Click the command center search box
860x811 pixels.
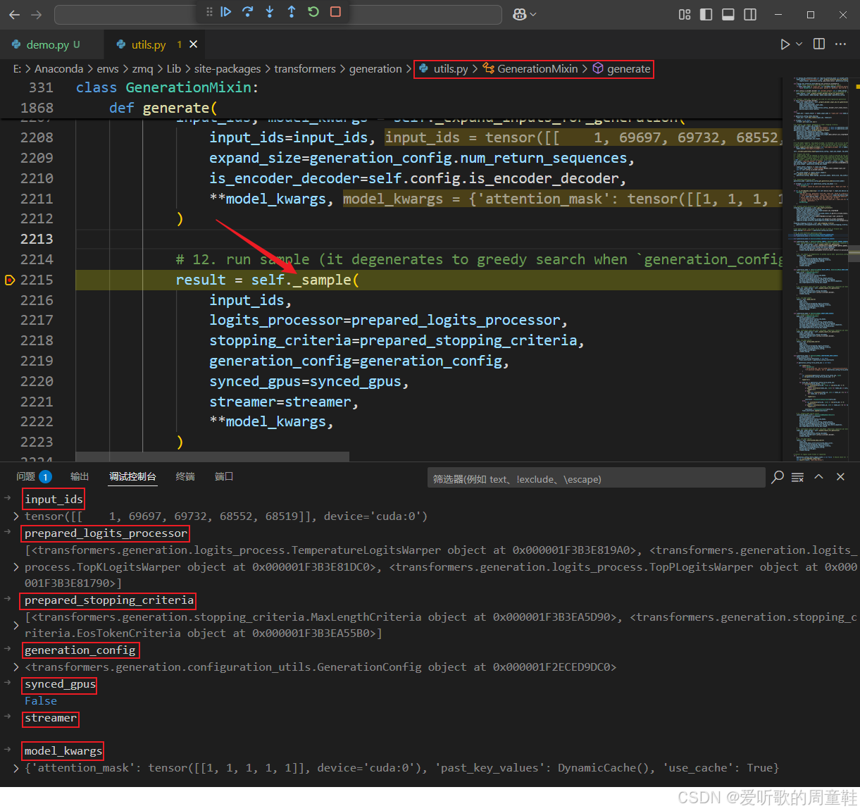(278, 14)
